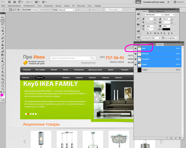This screenshot has height=148, width=186.
Task: Click the Растушевка feather input field
Action: pos(35,10)
